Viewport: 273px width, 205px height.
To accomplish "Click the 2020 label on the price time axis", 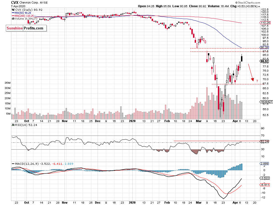I will (132, 121).
